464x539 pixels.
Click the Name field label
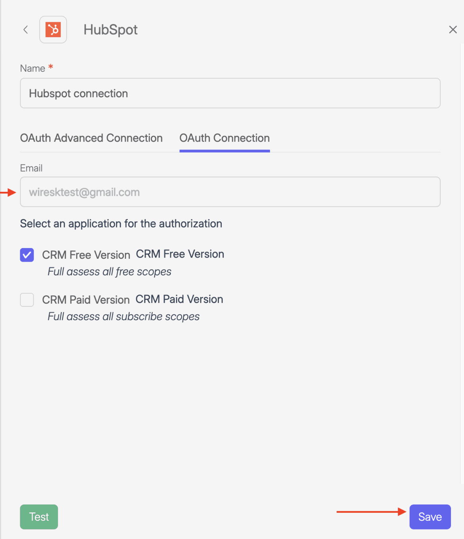[33, 69]
